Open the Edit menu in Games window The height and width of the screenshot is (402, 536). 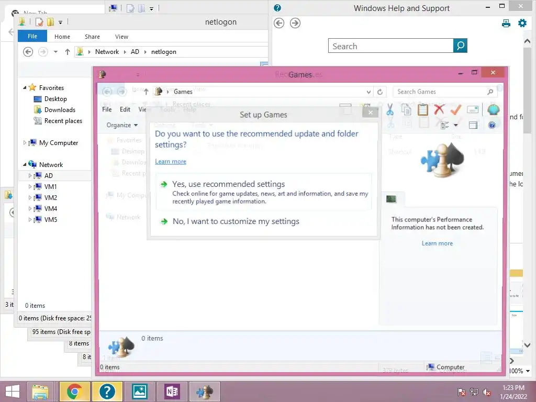coord(125,109)
